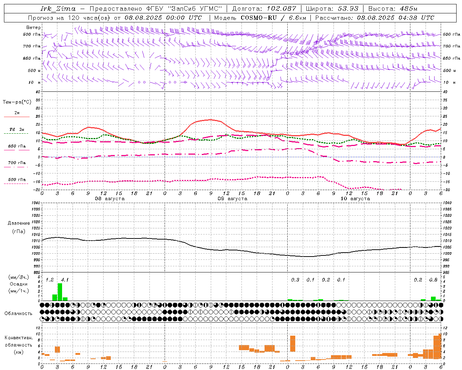Screen dimensions: 462x370
Task: Click the Рассчитано 08.08.2025 04:38 UTC timestamp
Action: [x=375, y=18]
